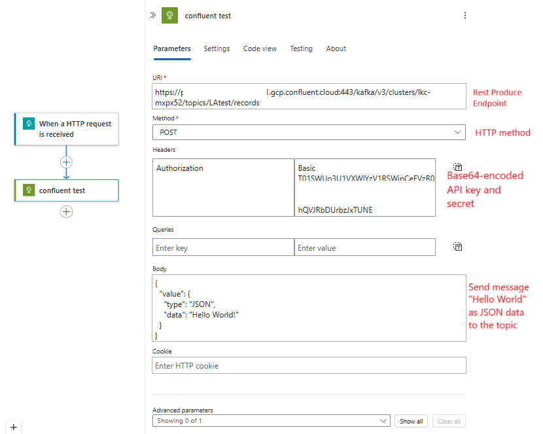
Task: Click the Advanced parameters label
Action: pos(183,410)
